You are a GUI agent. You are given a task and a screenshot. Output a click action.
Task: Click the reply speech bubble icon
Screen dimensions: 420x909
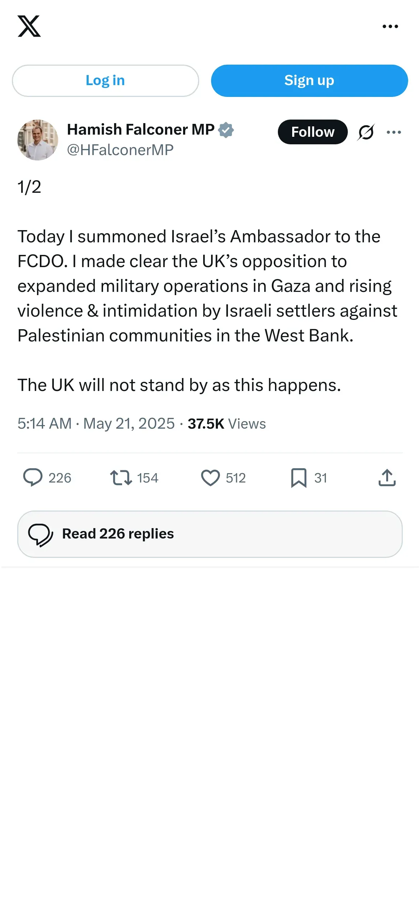click(33, 478)
